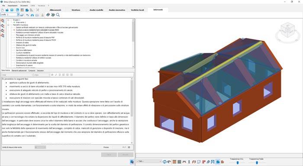Switch to the Analisi cinematica tab

(117, 10)
